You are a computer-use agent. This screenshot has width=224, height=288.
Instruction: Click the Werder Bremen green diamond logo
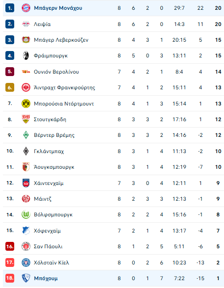26,135
